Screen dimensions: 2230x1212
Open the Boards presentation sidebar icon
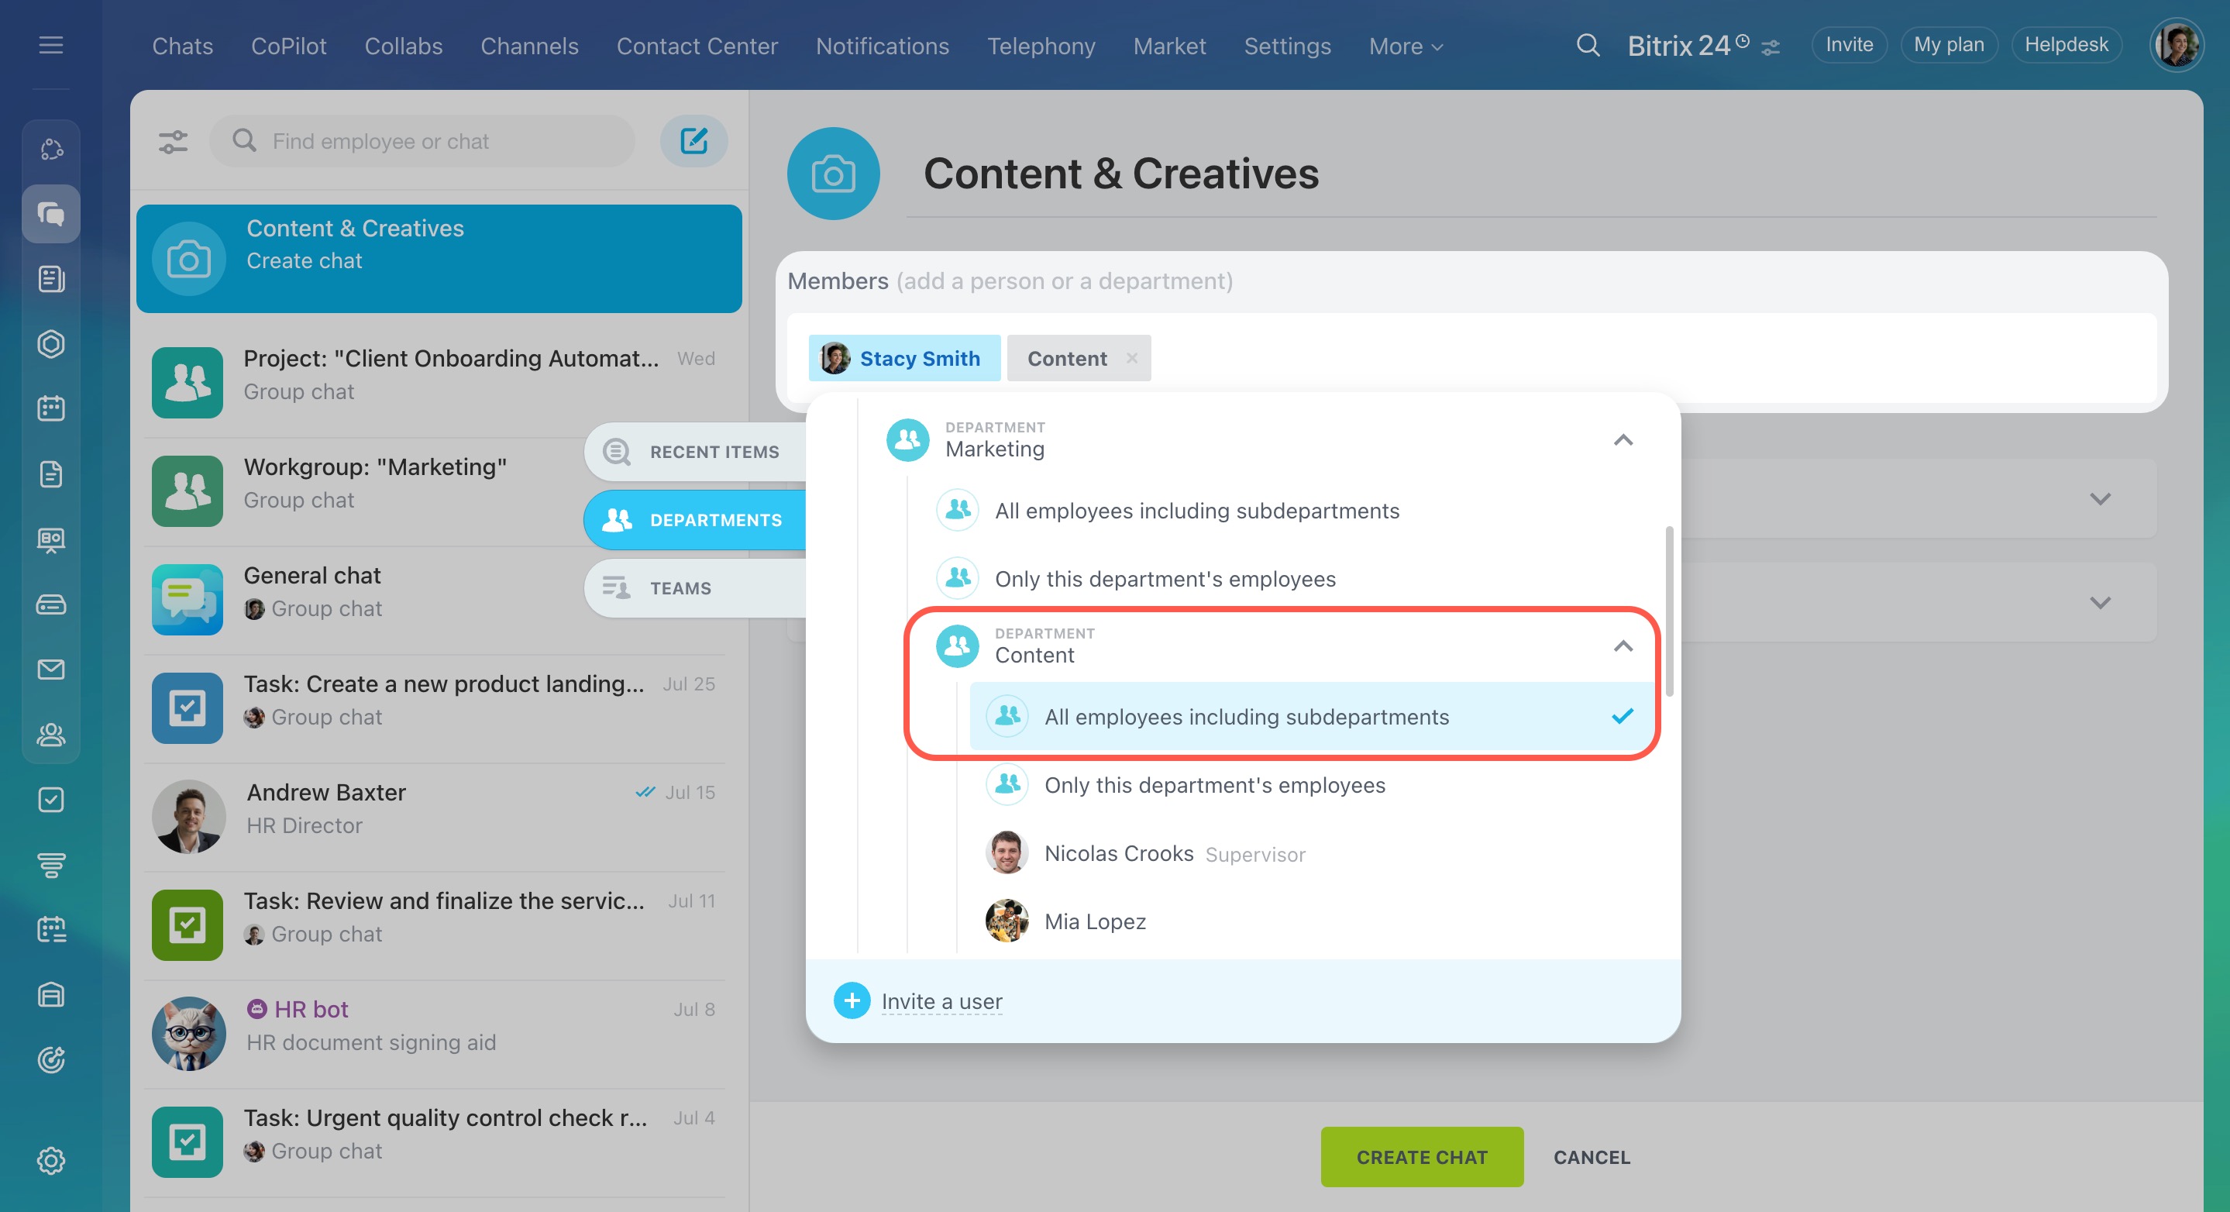coord(51,539)
